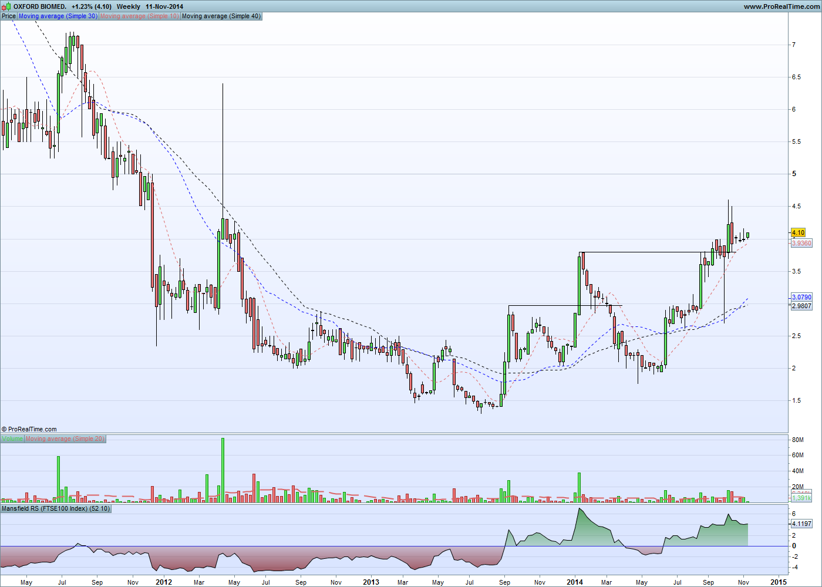Click the Weekly timeframe text
The image size is (822, 587).
point(129,6)
